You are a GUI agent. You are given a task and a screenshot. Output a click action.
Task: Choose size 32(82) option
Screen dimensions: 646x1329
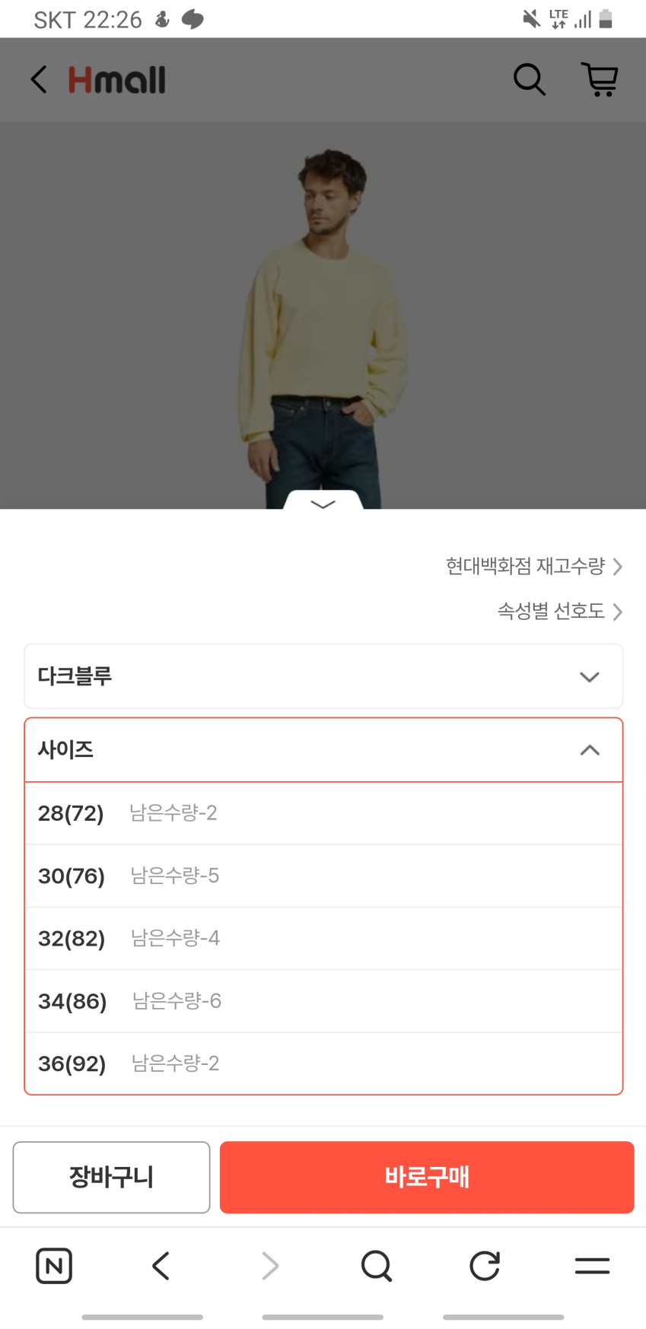[x=323, y=938]
